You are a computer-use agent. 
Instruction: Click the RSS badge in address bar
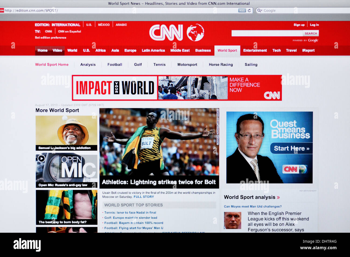(x=242, y=11)
